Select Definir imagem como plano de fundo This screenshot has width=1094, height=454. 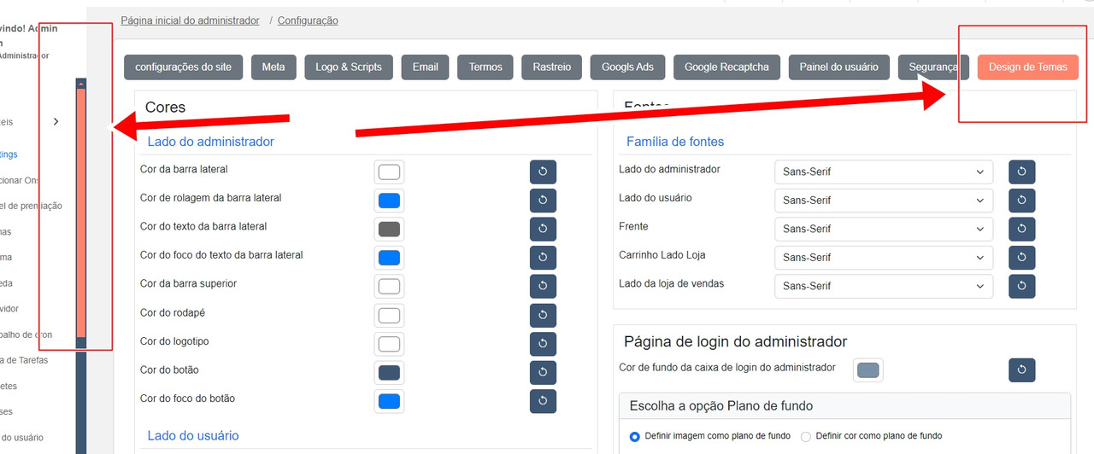tap(635, 436)
